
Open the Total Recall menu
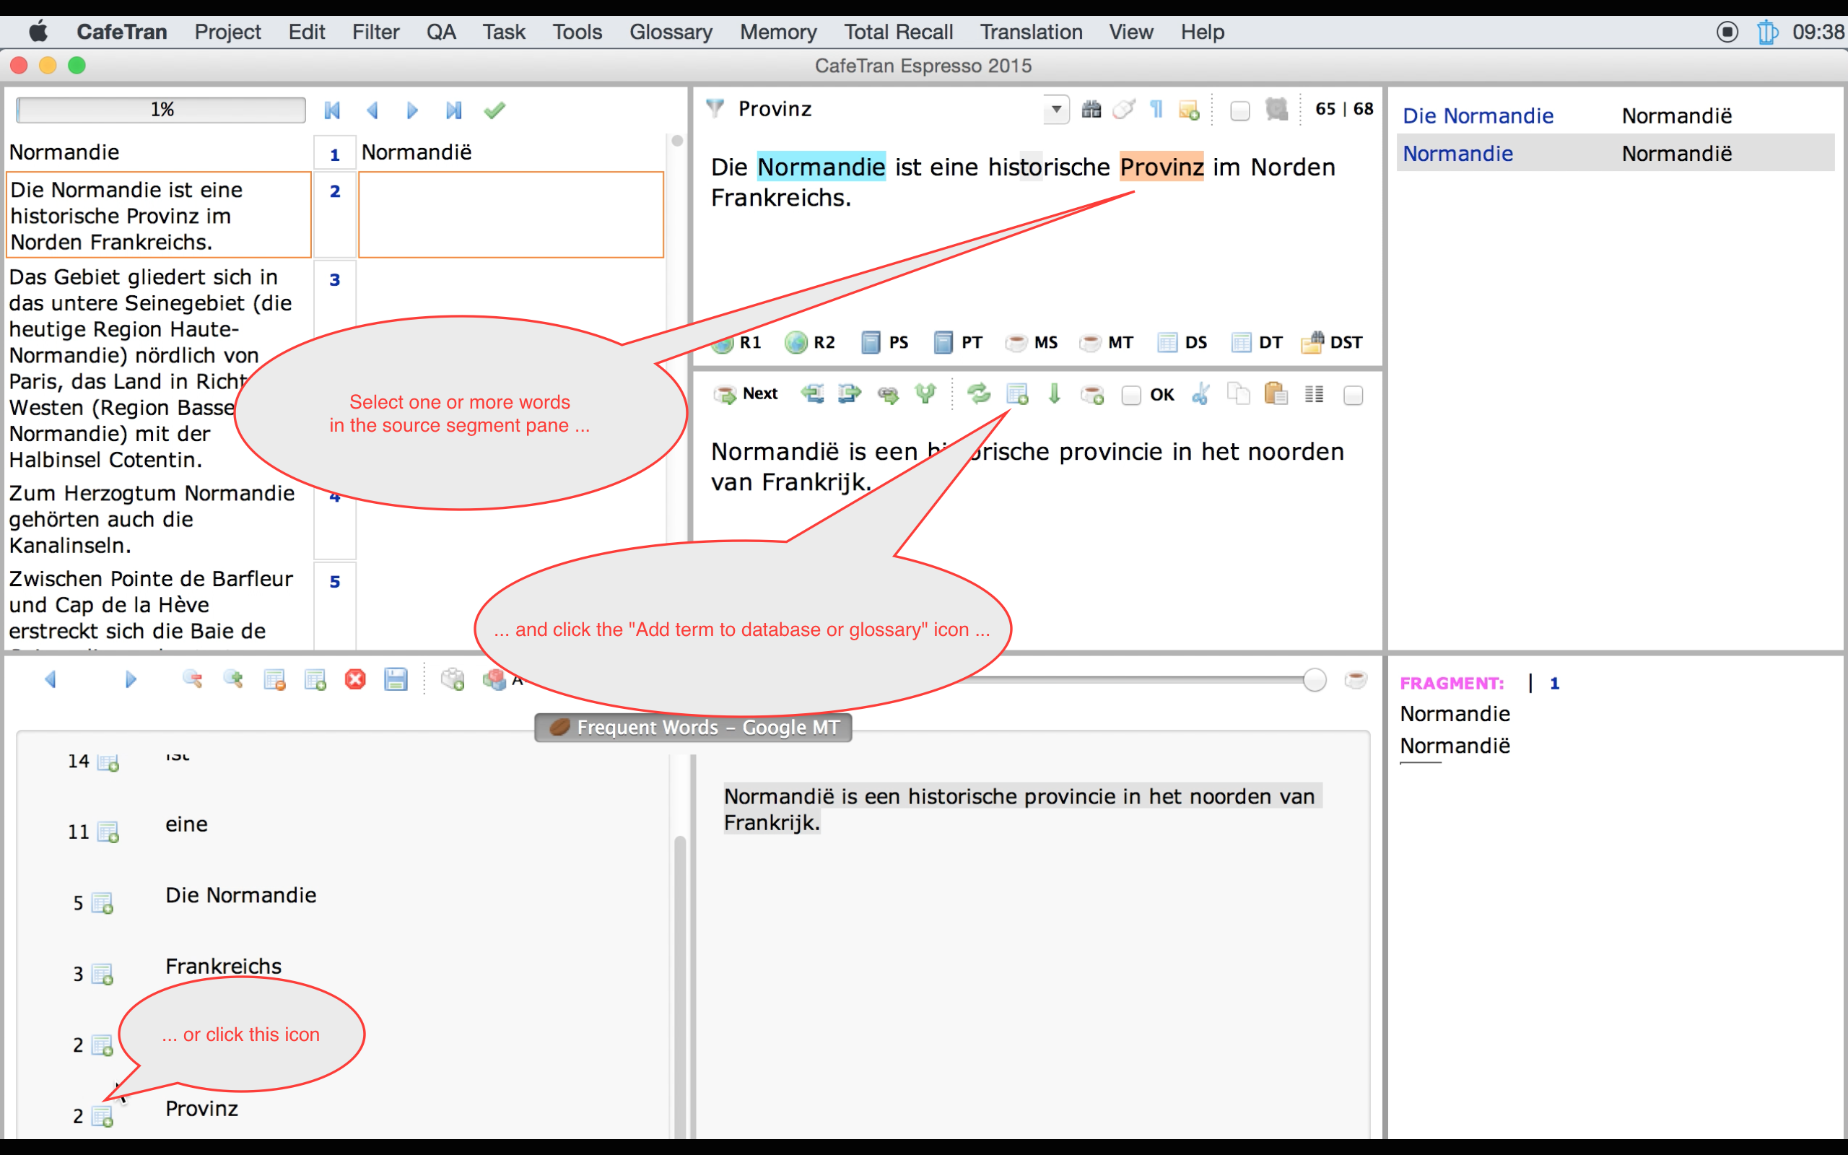coord(898,32)
